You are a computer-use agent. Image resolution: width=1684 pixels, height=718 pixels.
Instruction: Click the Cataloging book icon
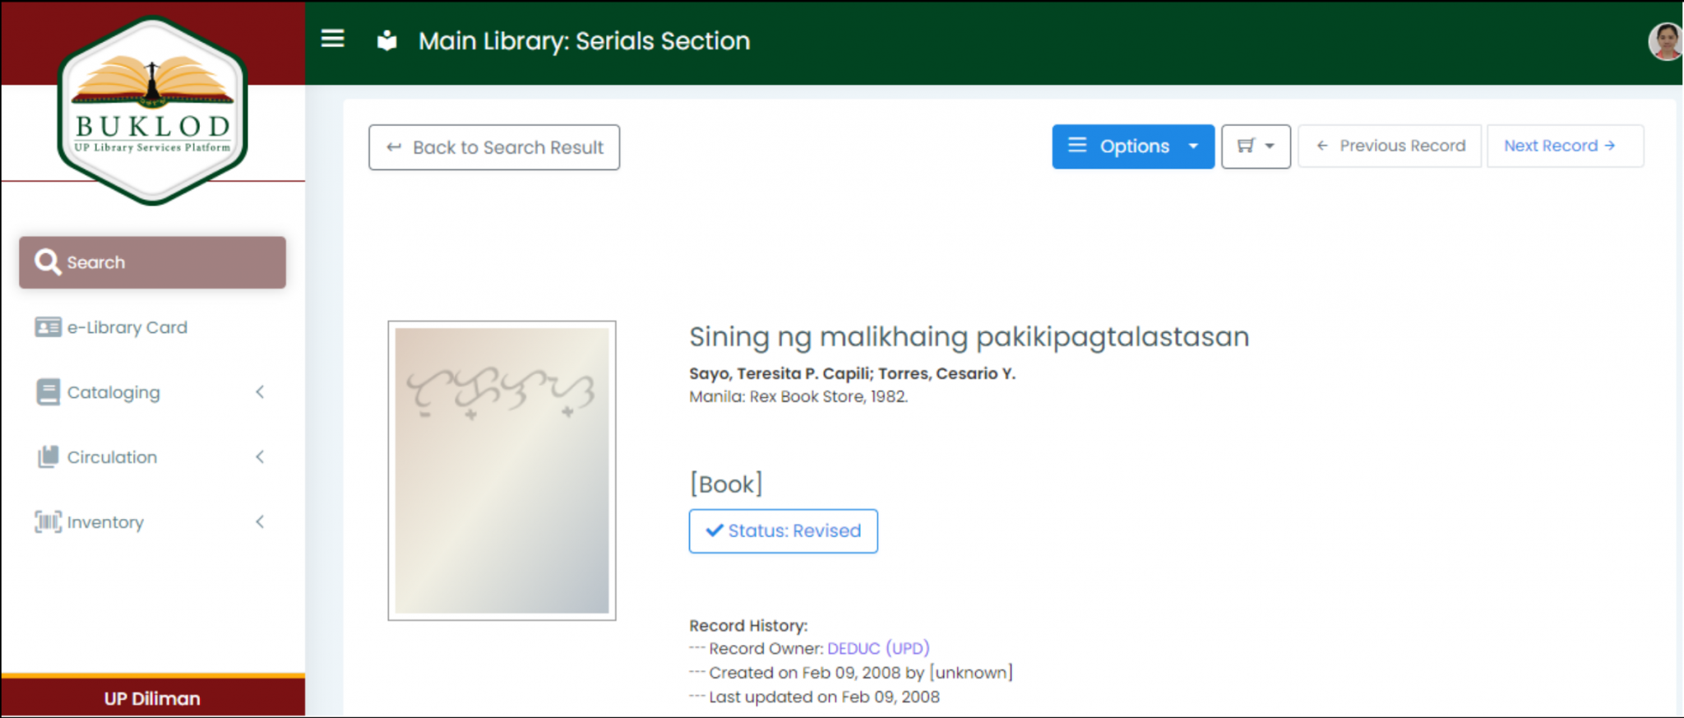coord(48,392)
